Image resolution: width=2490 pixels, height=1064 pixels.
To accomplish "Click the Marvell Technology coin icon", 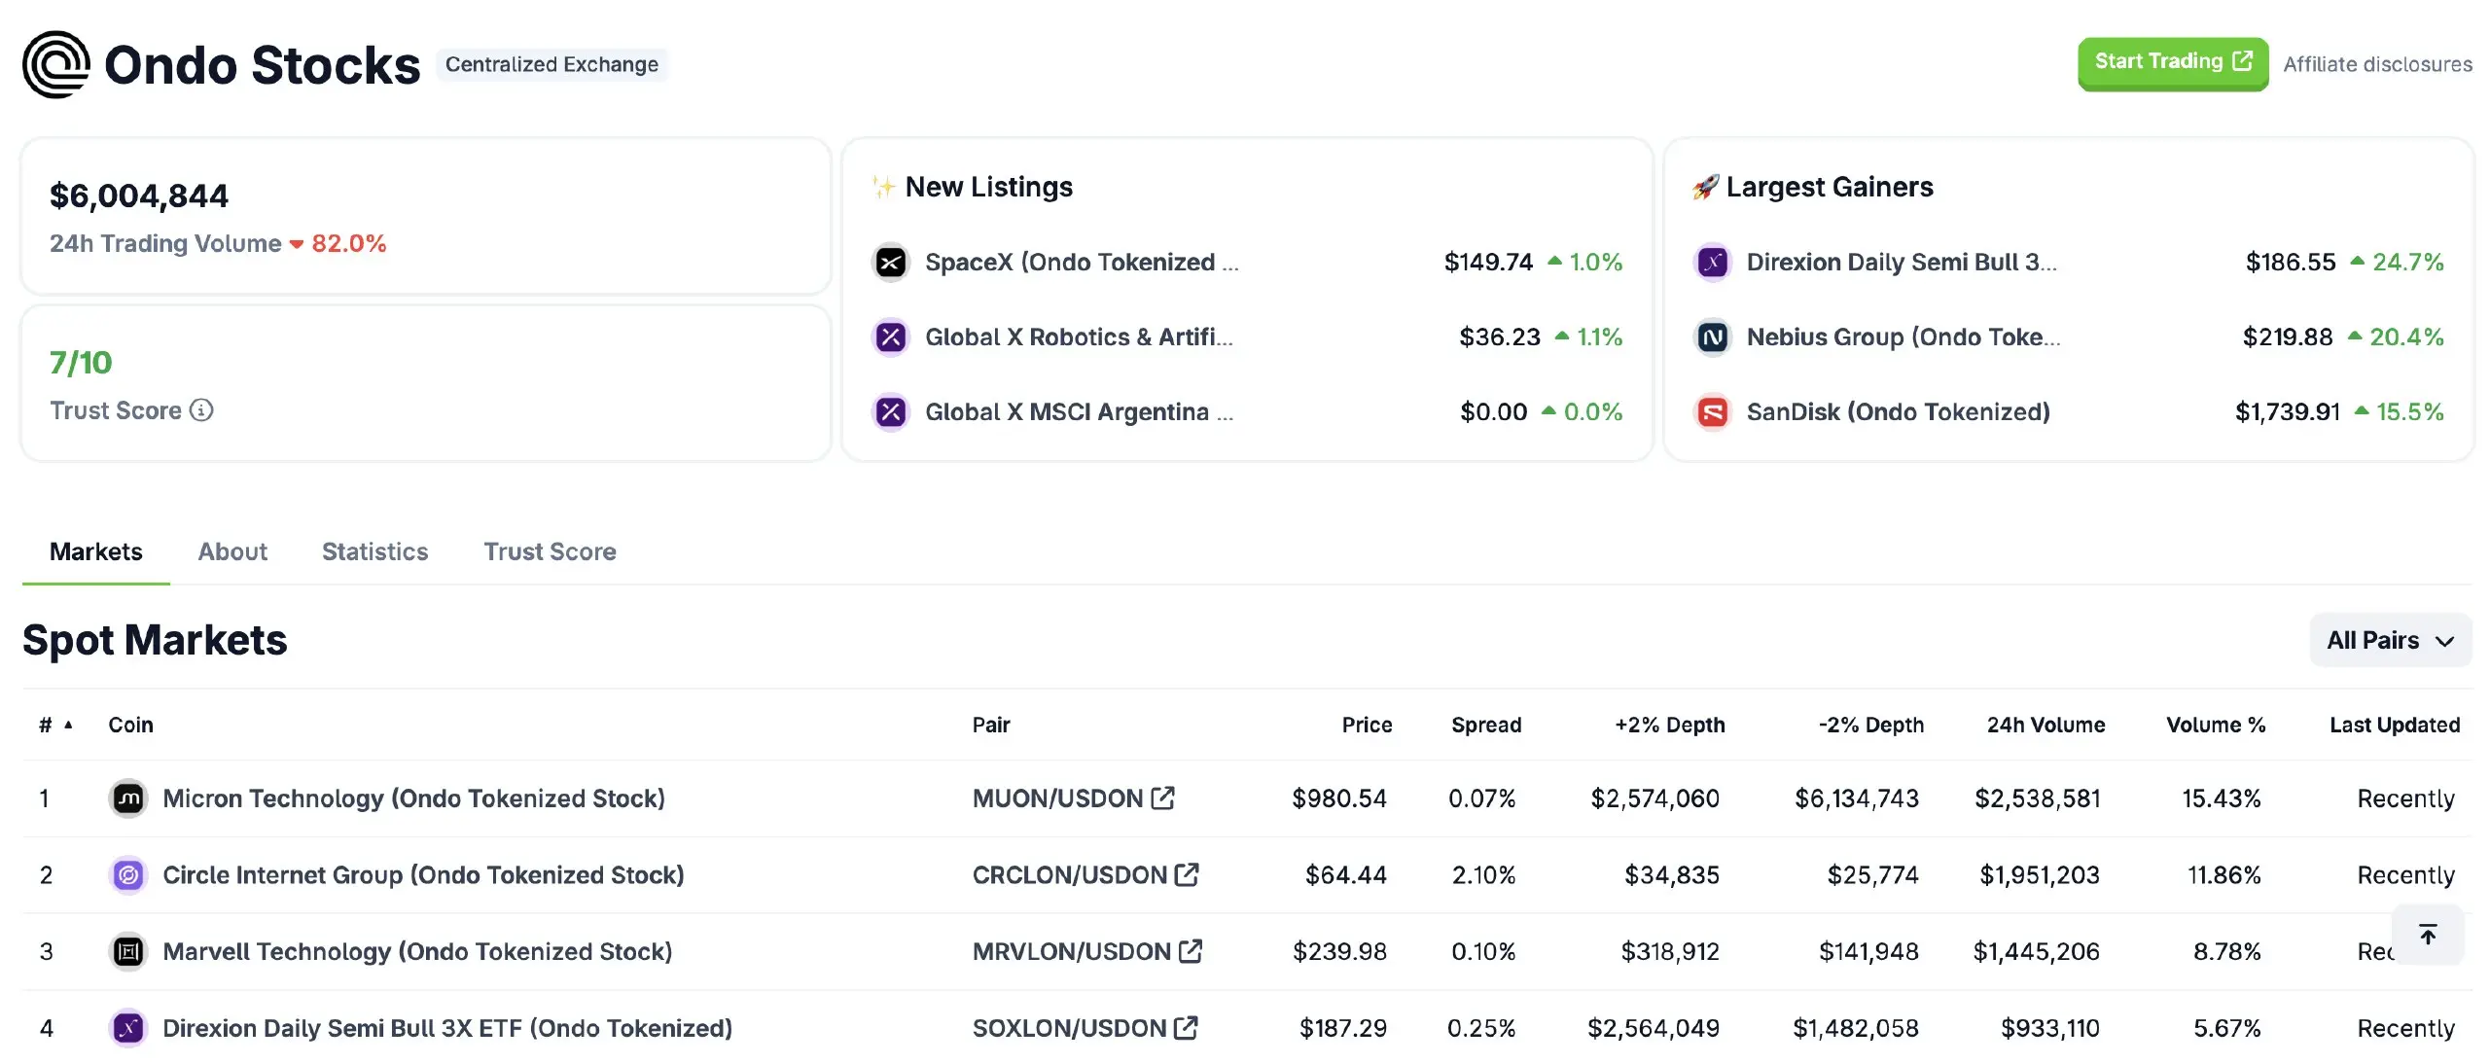I will coord(128,951).
